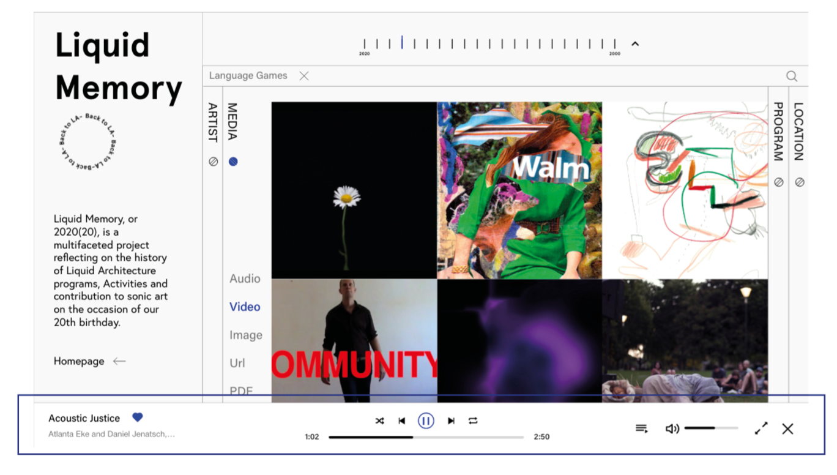The height and width of the screenshot is (475, 837).
Task: Go back to the previous track
Action: [402, 421]
